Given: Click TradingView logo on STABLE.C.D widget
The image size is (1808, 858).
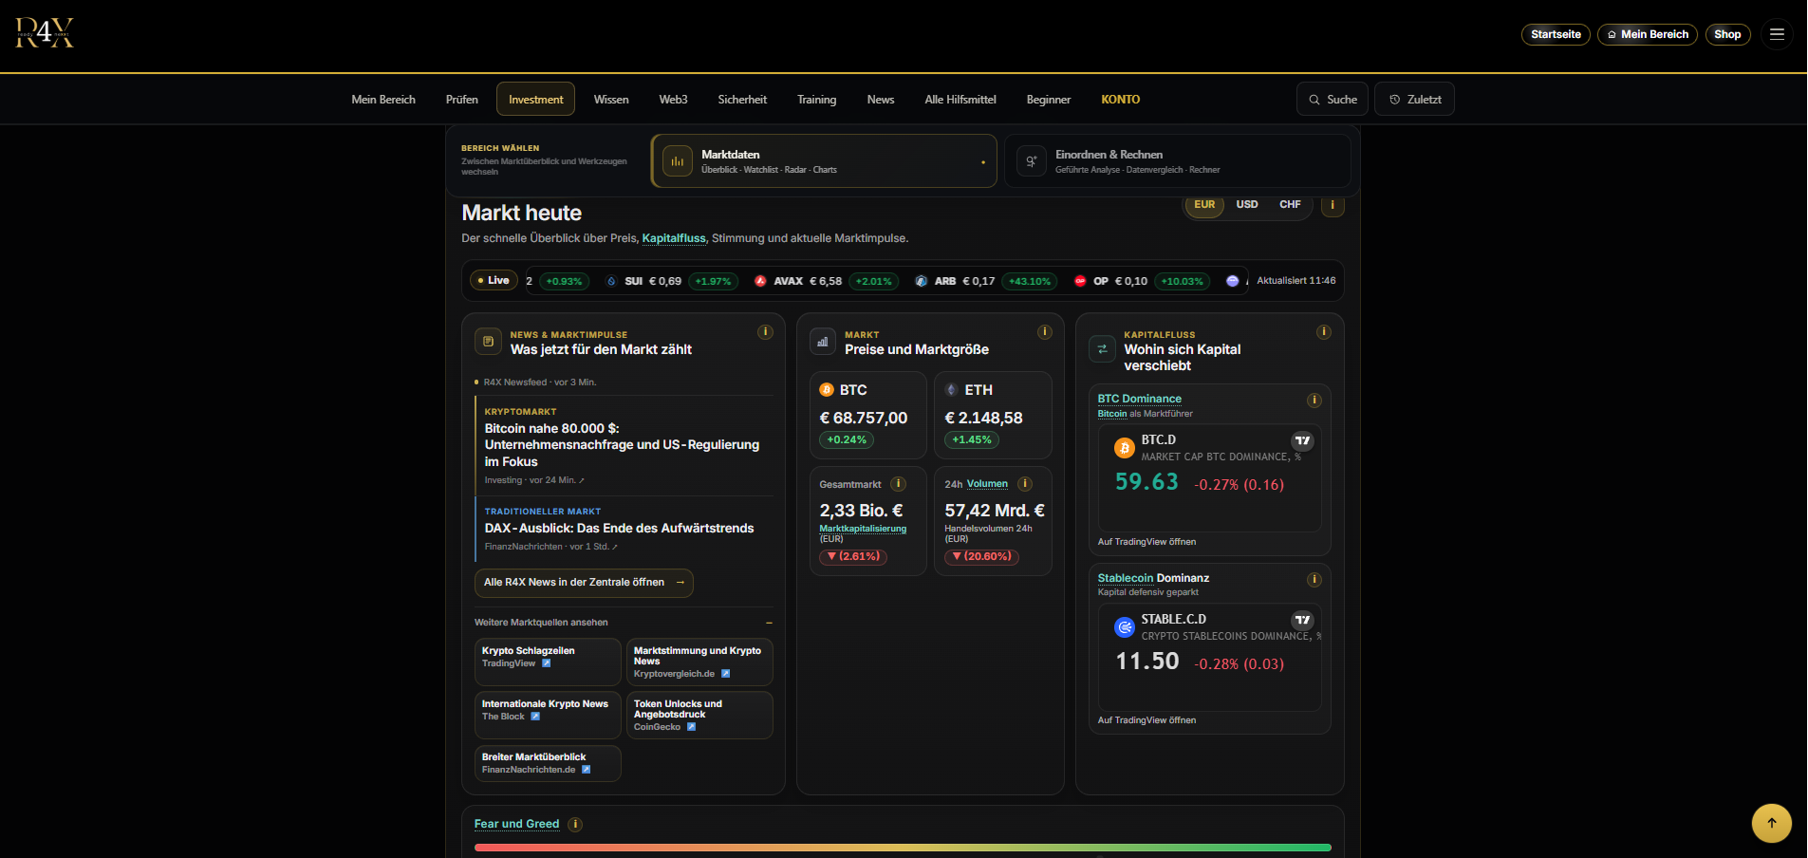Looking at the screenshot, I should point(1302,620).
